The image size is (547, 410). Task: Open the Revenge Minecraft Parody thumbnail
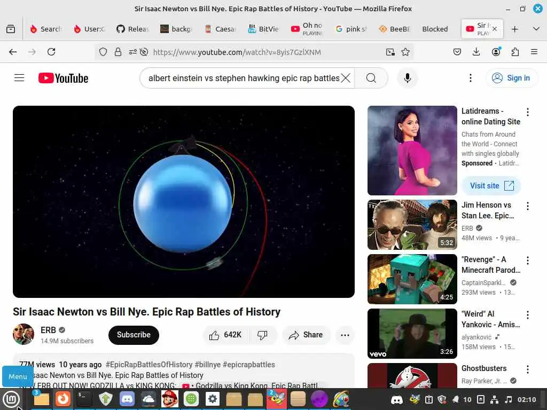click(x=412, y=279)
